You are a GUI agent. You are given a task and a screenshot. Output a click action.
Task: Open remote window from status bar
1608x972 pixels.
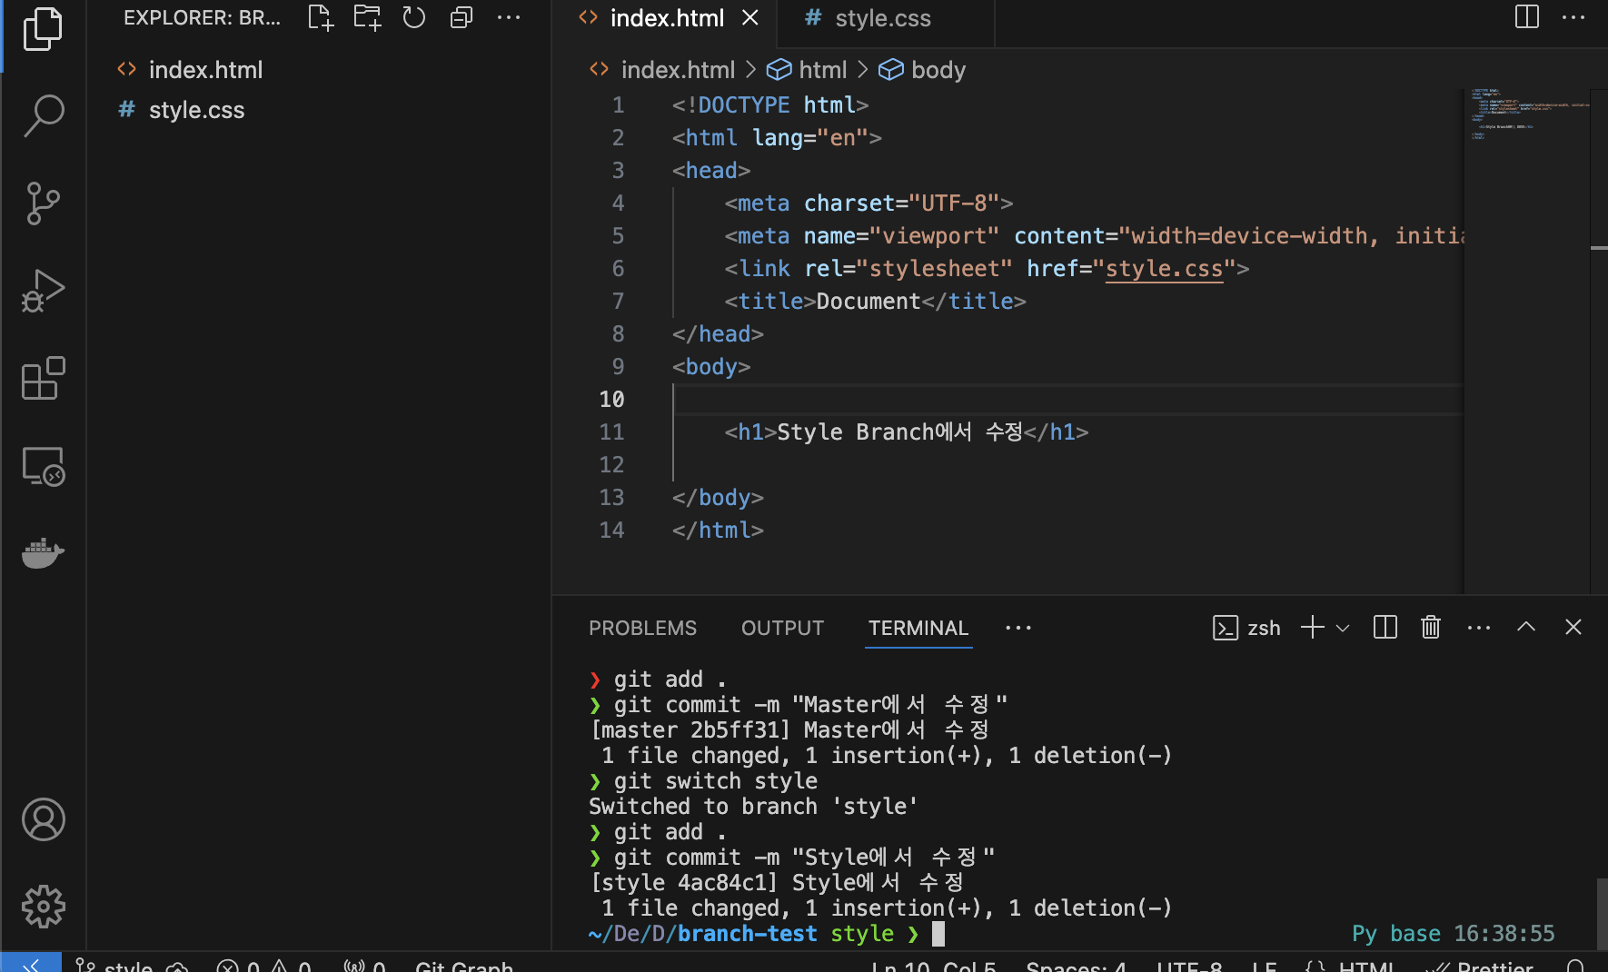click(x=31, y=964)
